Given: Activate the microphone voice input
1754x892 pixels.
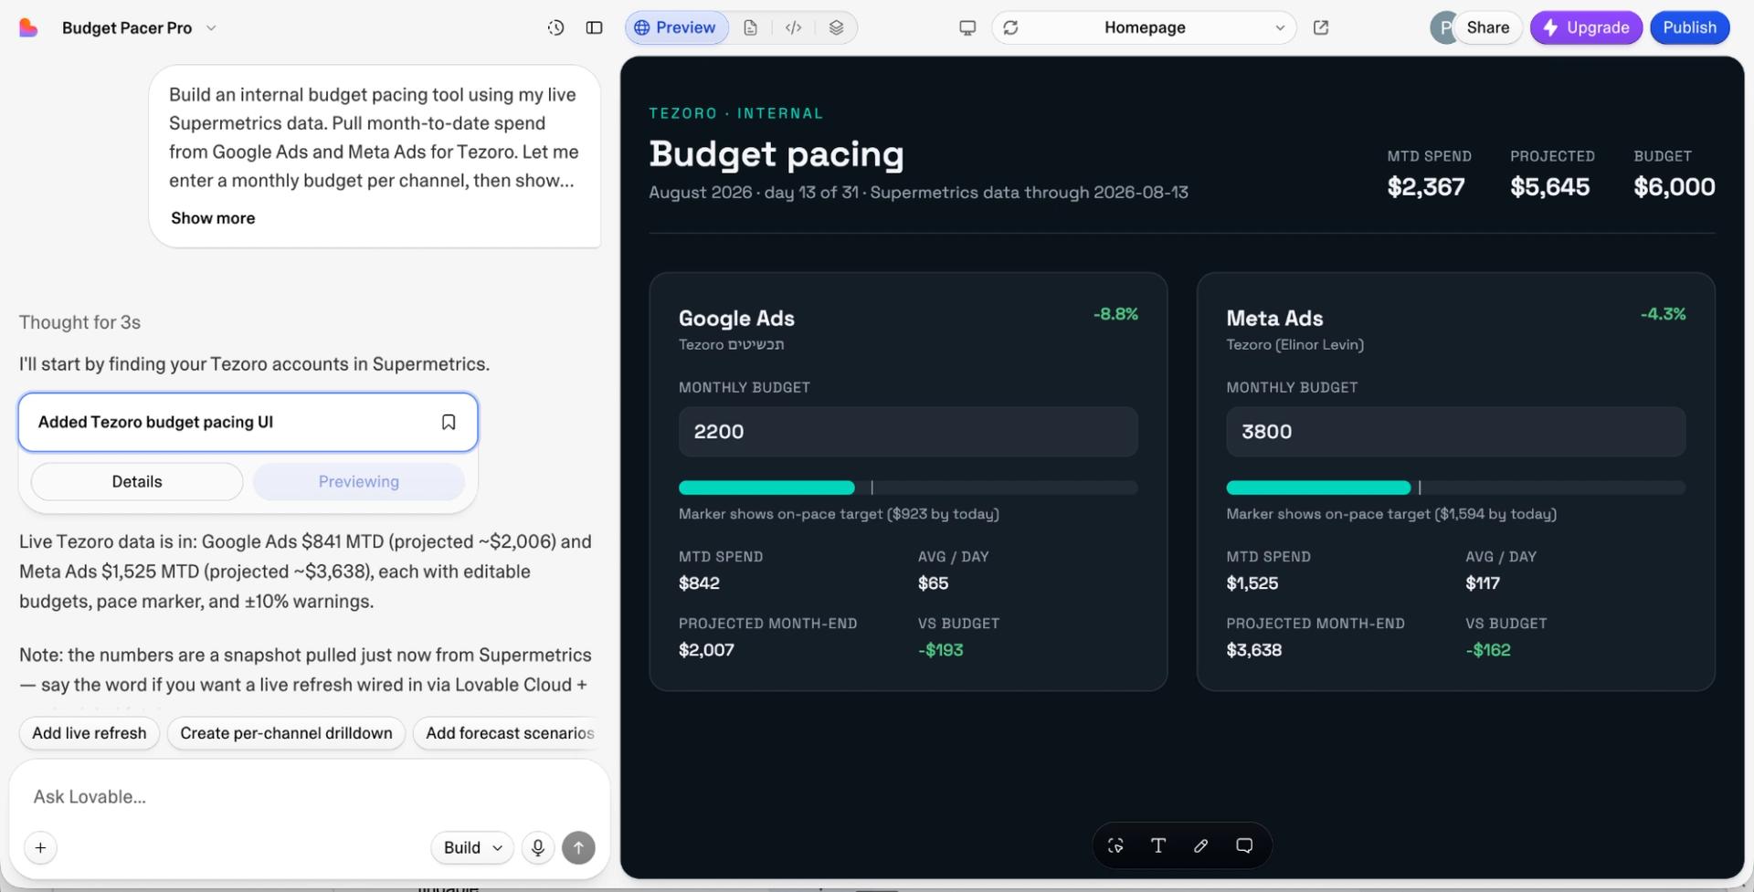Looking at the screenshot, I should click(538, 847).
